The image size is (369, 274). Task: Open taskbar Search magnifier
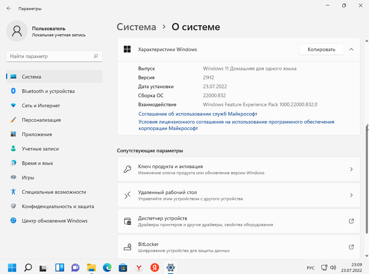pos(28,268)
